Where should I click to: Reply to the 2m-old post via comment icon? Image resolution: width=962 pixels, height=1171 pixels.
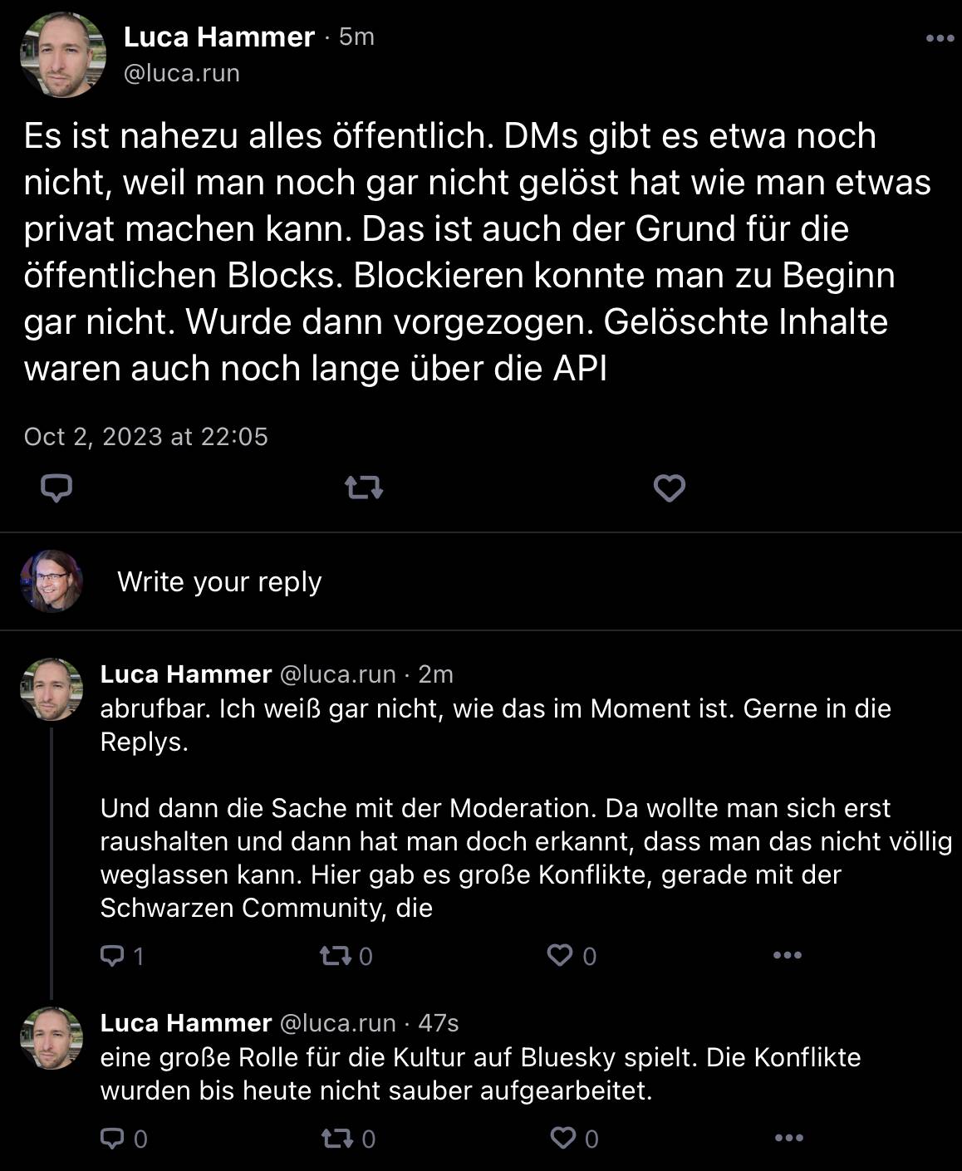click(x=111, y=956)
